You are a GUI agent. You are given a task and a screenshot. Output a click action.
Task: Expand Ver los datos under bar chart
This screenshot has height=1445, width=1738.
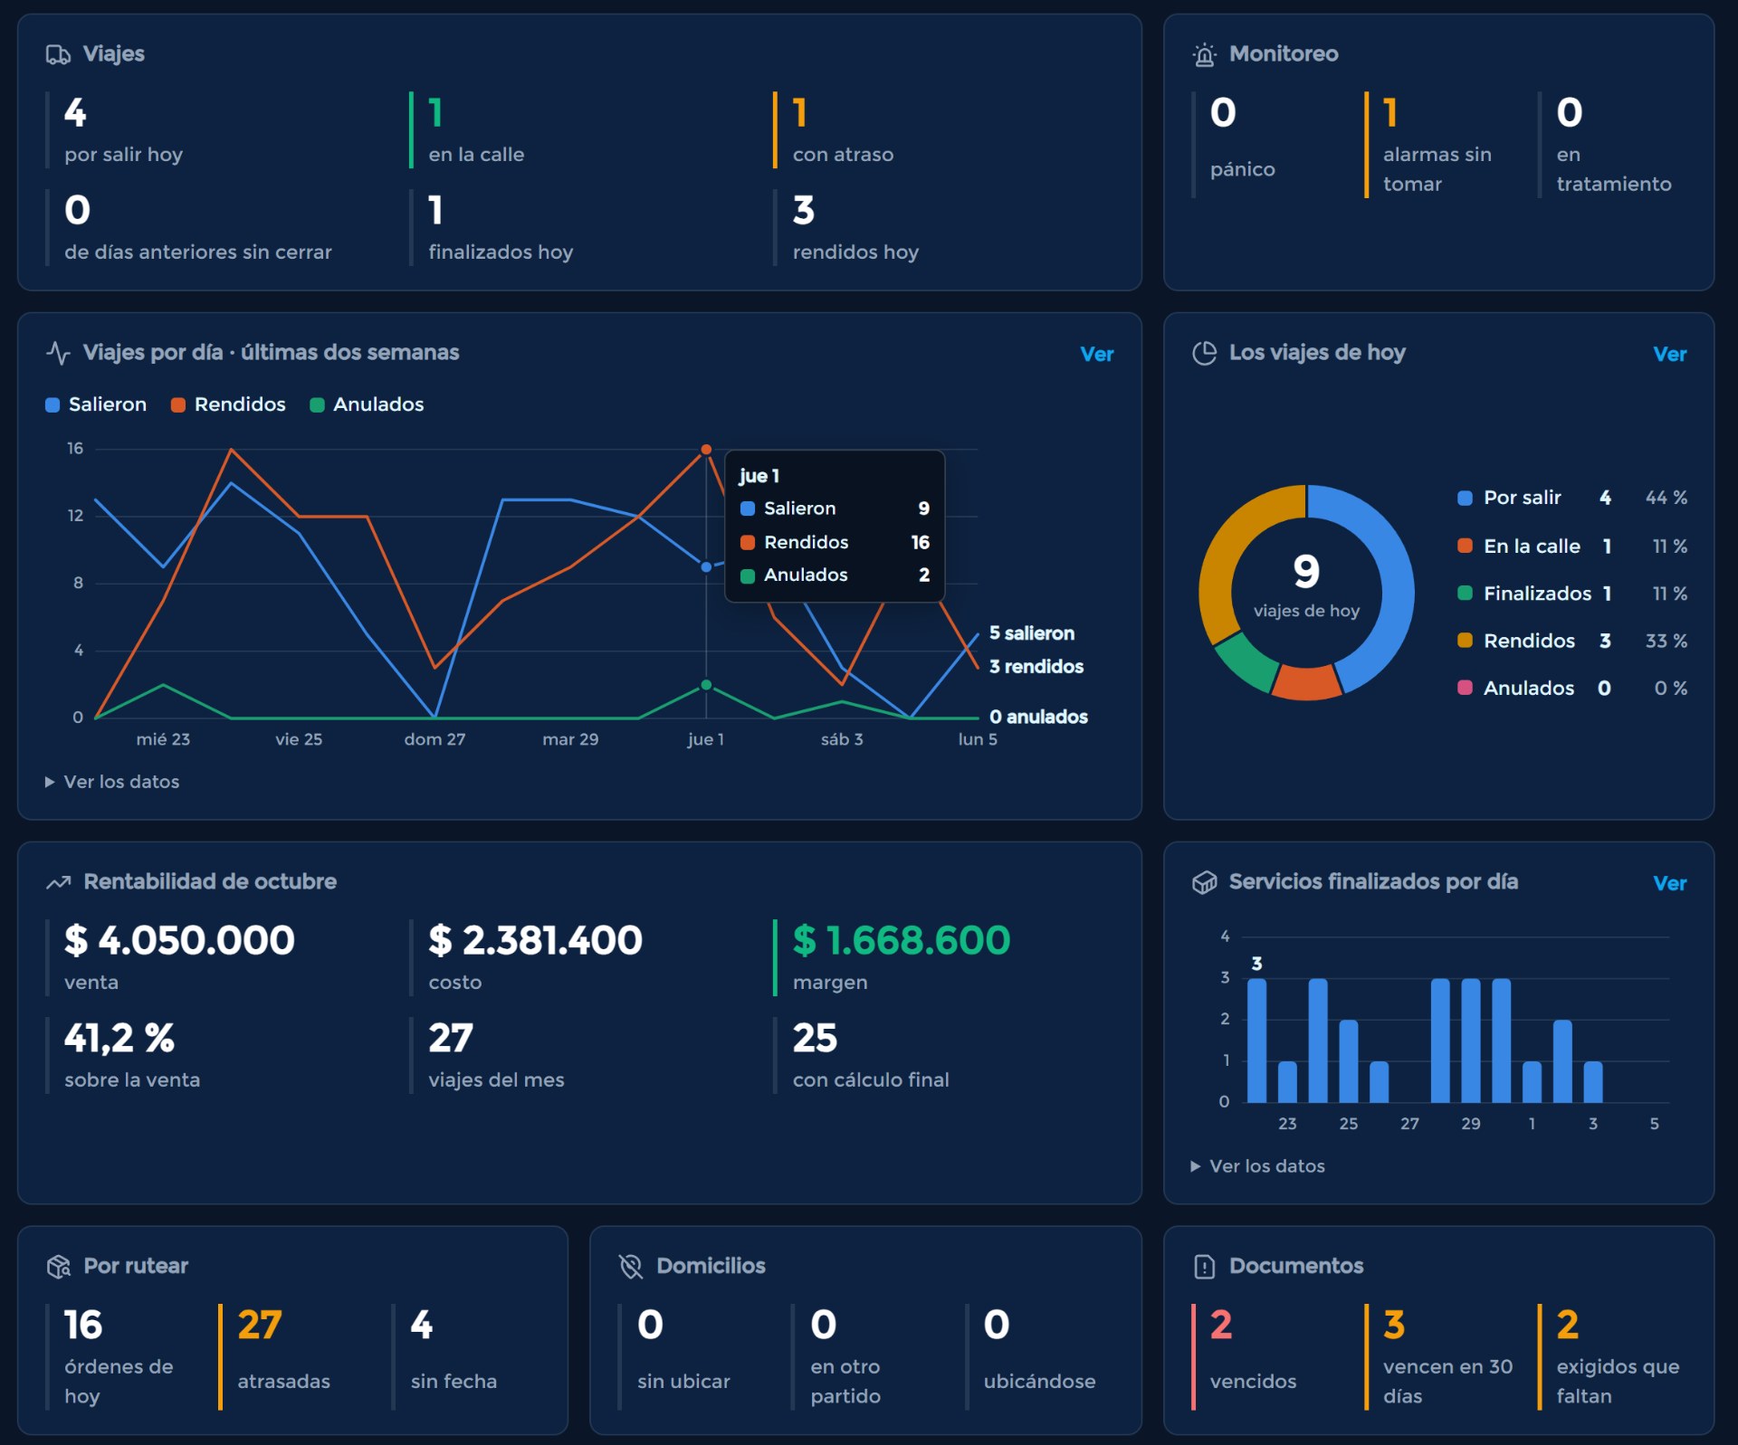point(1258,1166)
